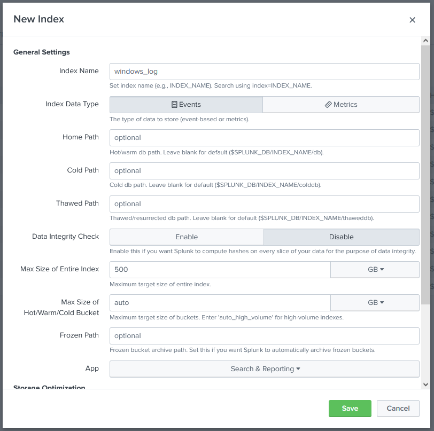Click the Max Size of Entire Index value field
The image size is (434, 431).
[x=220, y=270]
